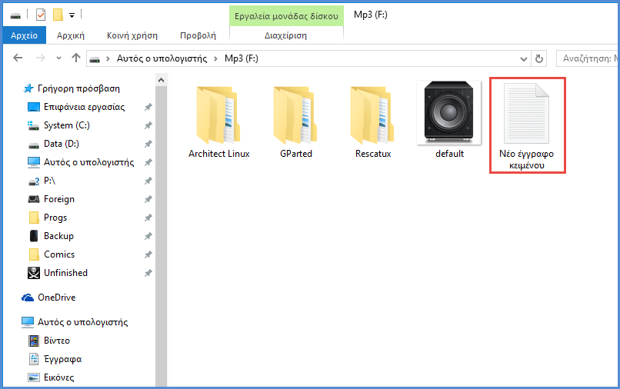Click Αυτός ο υπολογιστής breadcrumb
Screen dimensions: 620x389
[162, 58]
